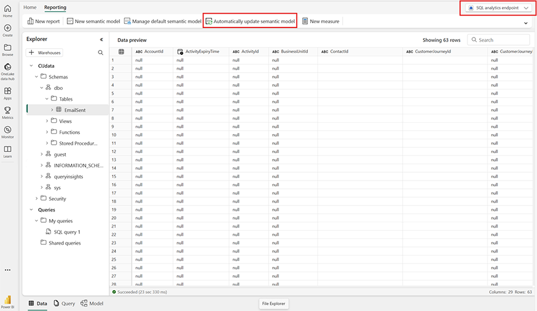
Task: Click the green Succeeded status icon
Action: pyautogui.click(x=114, y=292)
